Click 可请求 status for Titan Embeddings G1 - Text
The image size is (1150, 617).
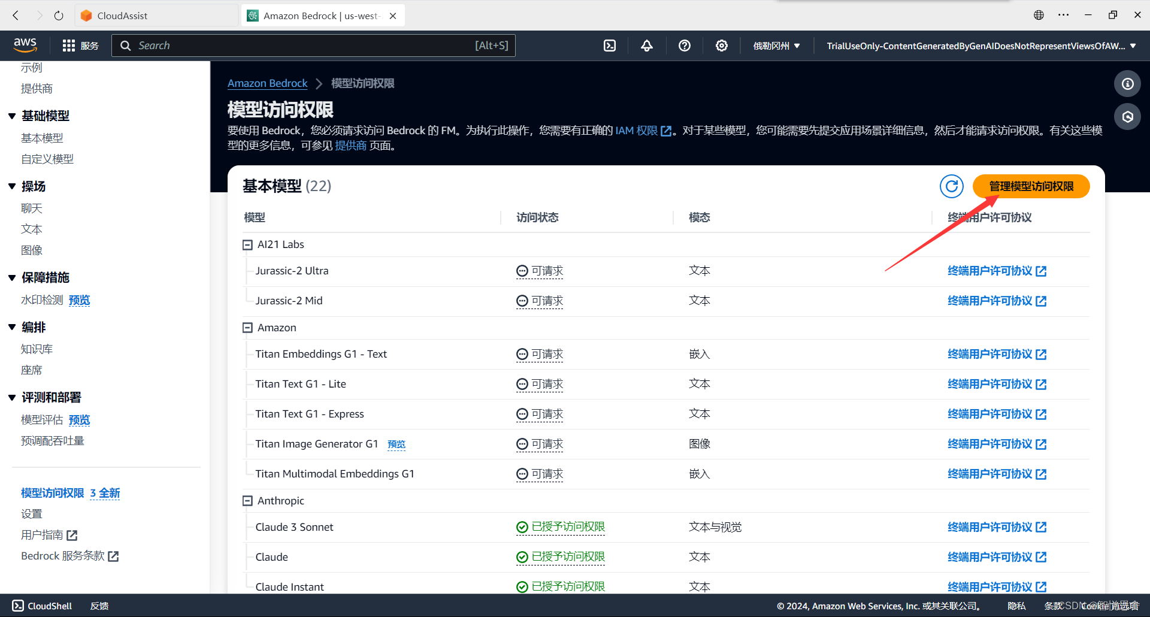[540, 355]
